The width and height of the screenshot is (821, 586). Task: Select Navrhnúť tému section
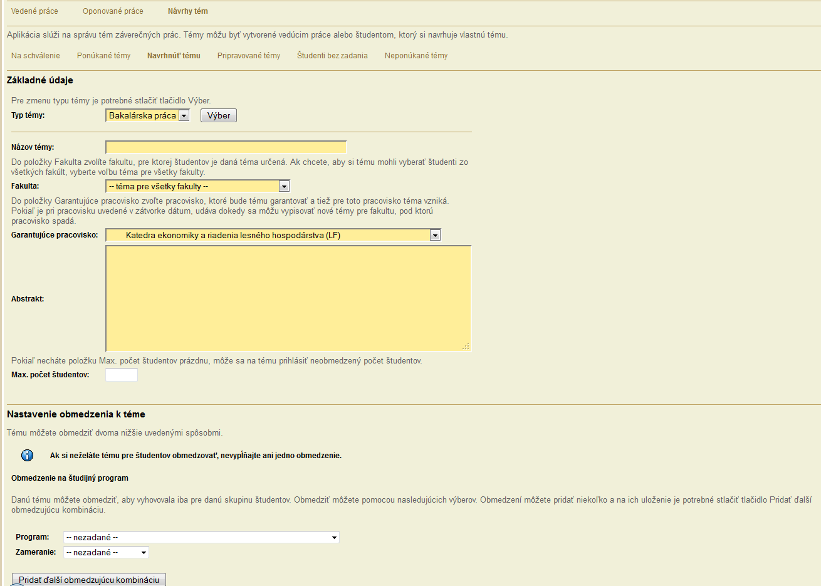(174, 56)
